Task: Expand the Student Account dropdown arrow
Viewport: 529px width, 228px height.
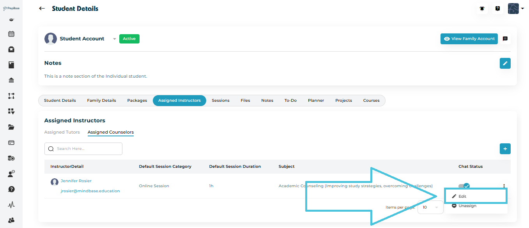Action: [114, 39]
